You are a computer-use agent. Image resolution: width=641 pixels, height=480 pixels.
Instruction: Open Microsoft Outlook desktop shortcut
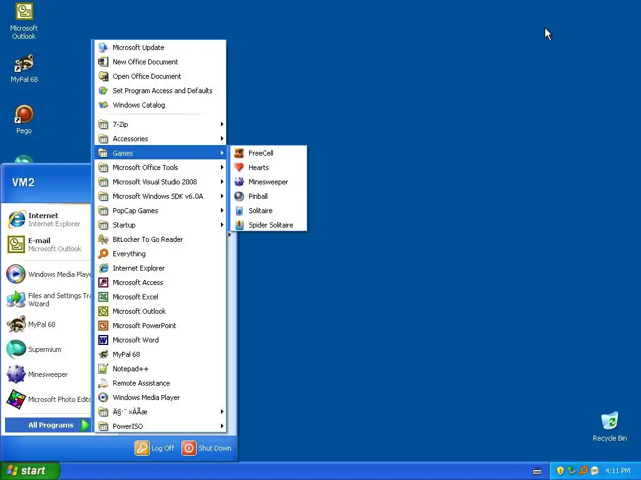24,21
